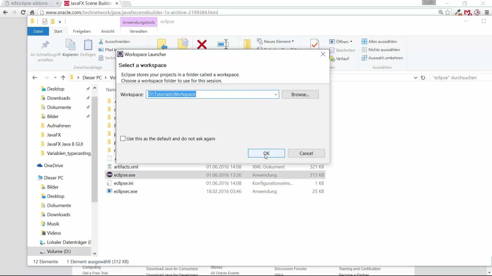The height and width of the screenshot is (276, 492).
Task: Click the OK button in Workspace Launcher
Action: (266, 153)
